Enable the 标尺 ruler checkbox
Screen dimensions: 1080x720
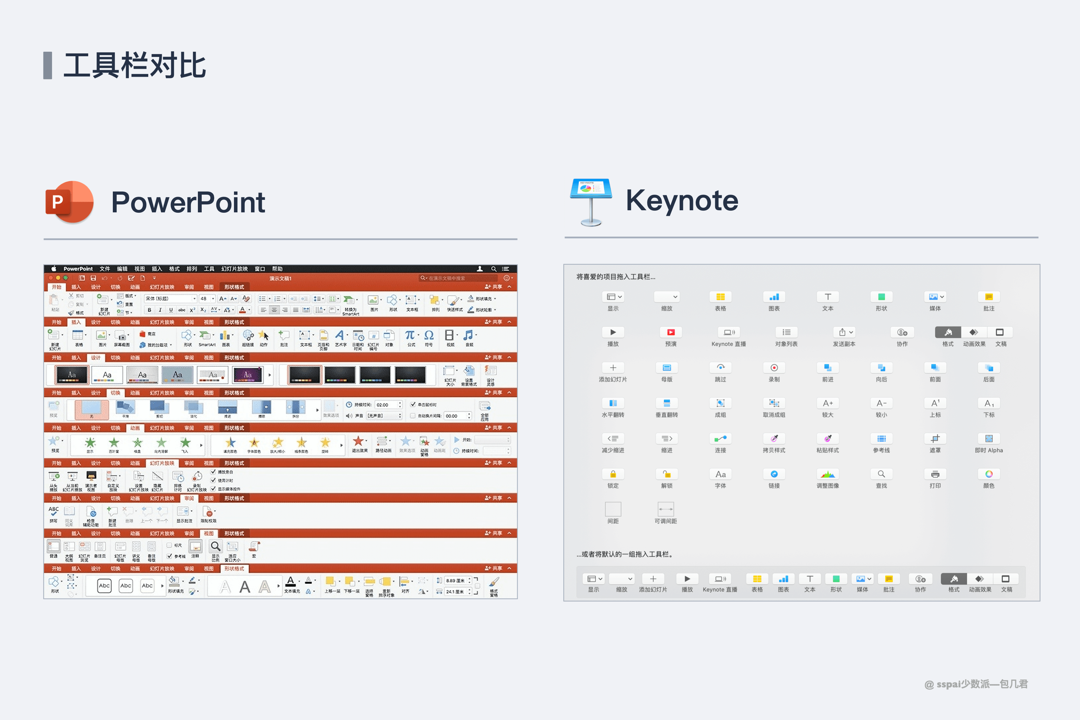point(169,545)
